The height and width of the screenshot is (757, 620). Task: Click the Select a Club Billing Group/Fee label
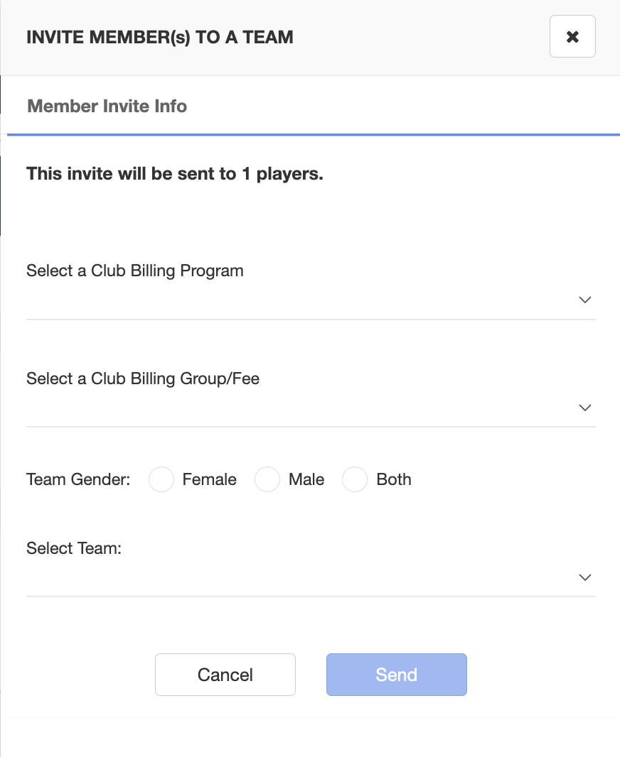coord(143,378)
